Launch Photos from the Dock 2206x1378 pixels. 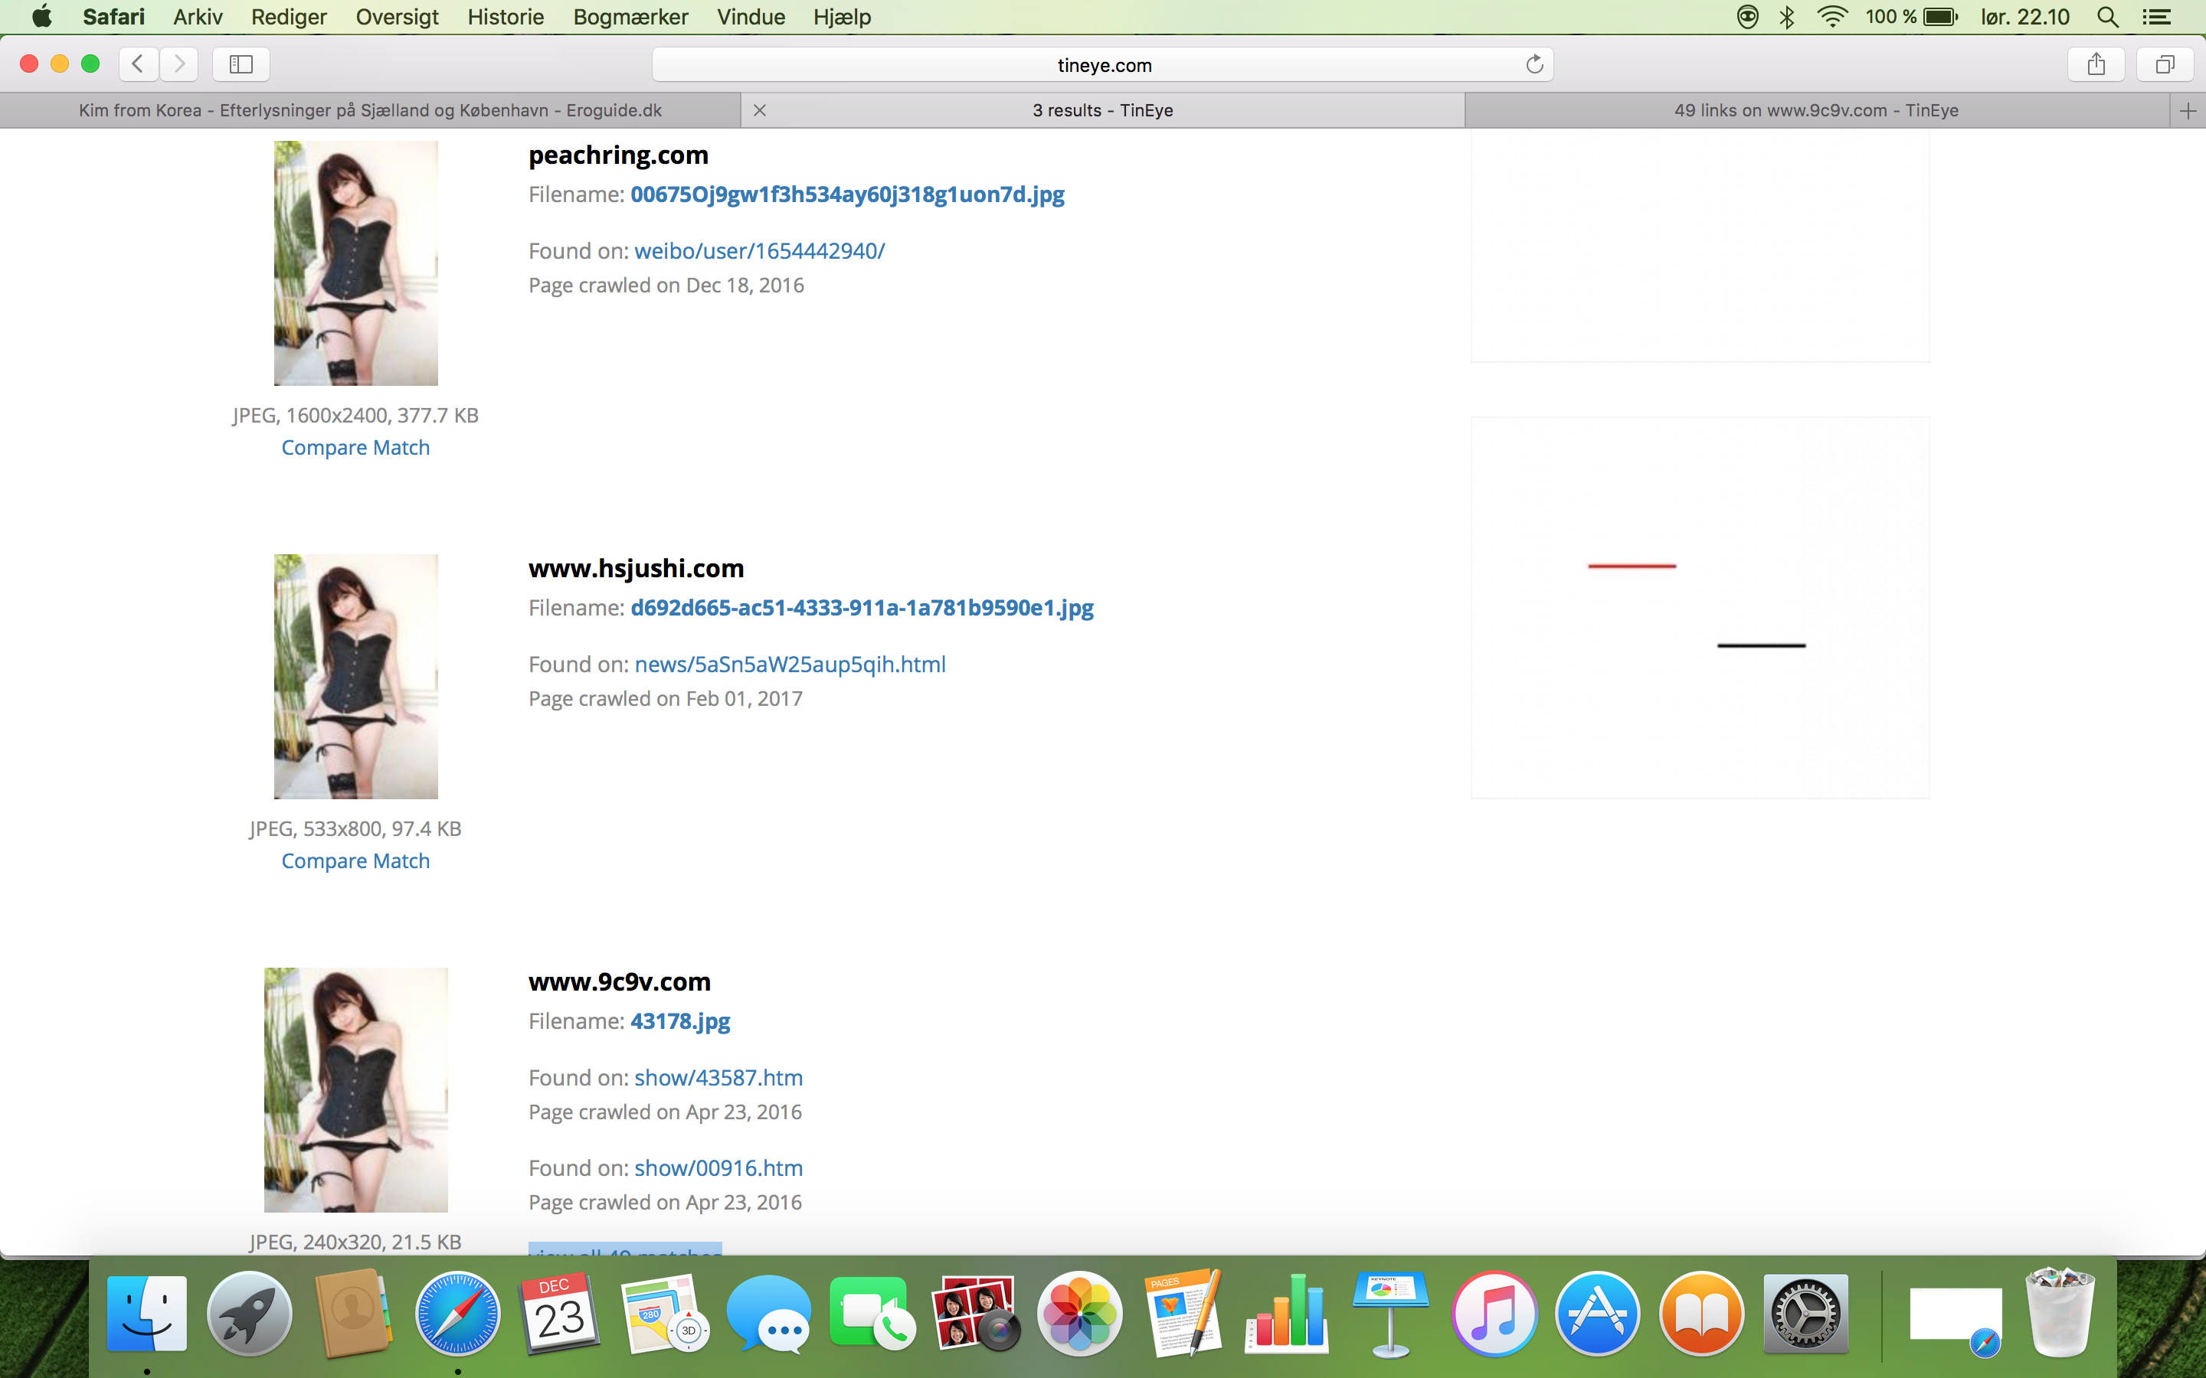1079,1312
